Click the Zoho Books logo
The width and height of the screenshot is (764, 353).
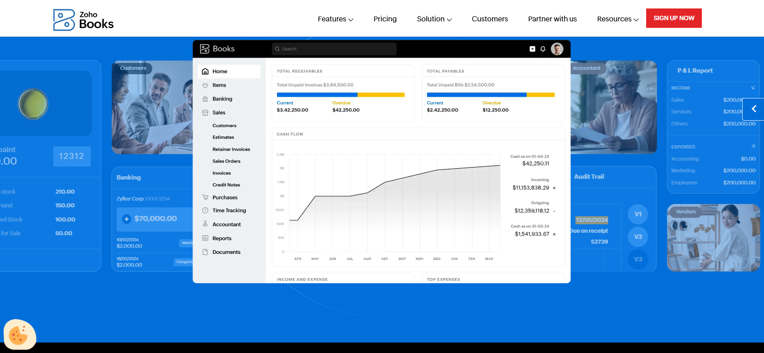coord(84,20)
